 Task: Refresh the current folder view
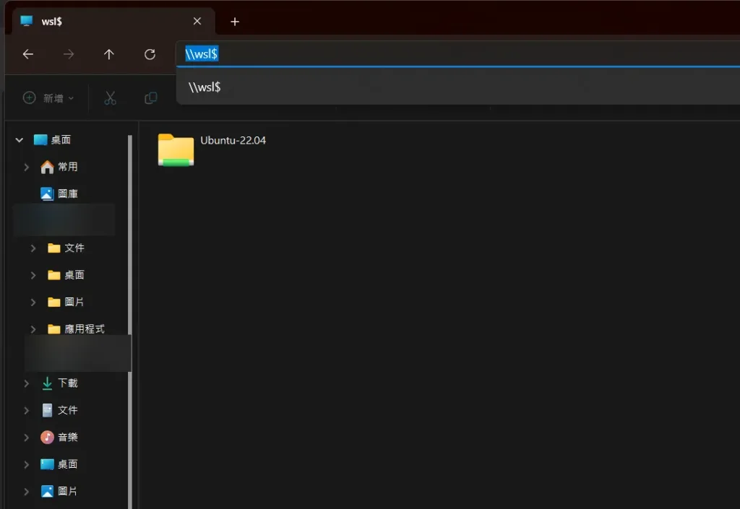[150, 54]
